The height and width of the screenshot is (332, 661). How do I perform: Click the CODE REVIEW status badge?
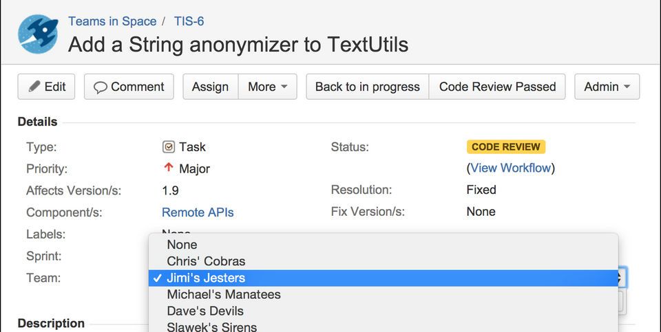tap(505, 146)
